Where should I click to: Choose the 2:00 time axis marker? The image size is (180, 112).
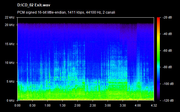tap(78, 105)
